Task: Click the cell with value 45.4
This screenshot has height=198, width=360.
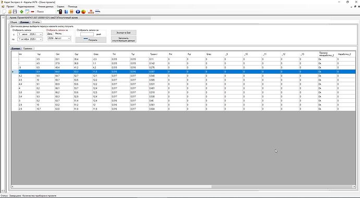Action: coord(64,67)
